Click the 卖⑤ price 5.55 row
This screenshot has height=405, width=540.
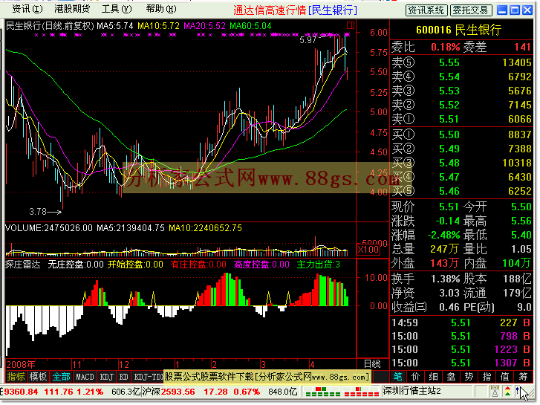coord(461,62)
